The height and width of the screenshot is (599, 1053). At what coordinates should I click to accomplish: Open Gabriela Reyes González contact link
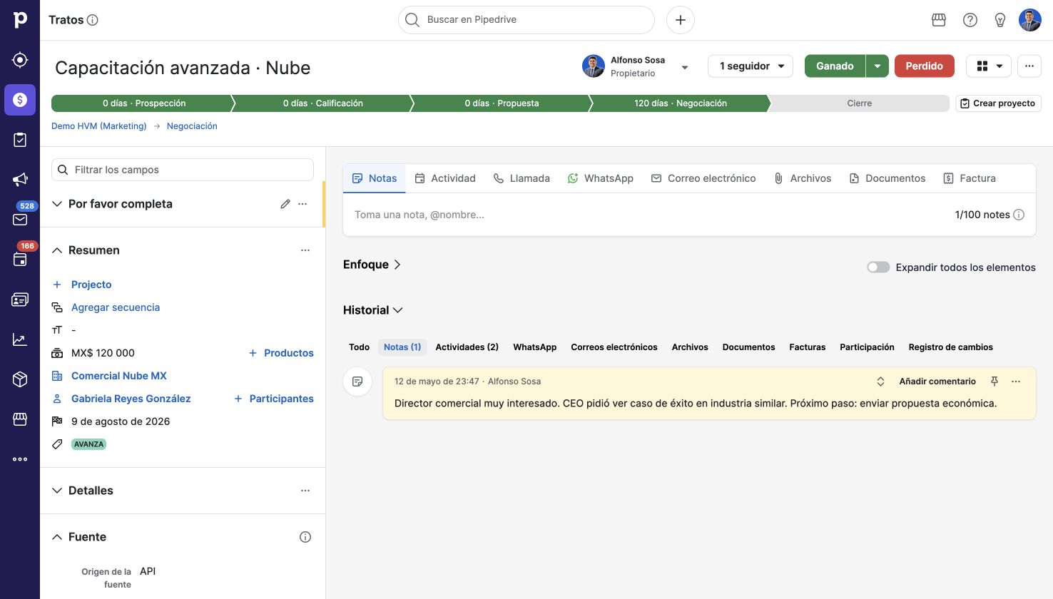131,399
